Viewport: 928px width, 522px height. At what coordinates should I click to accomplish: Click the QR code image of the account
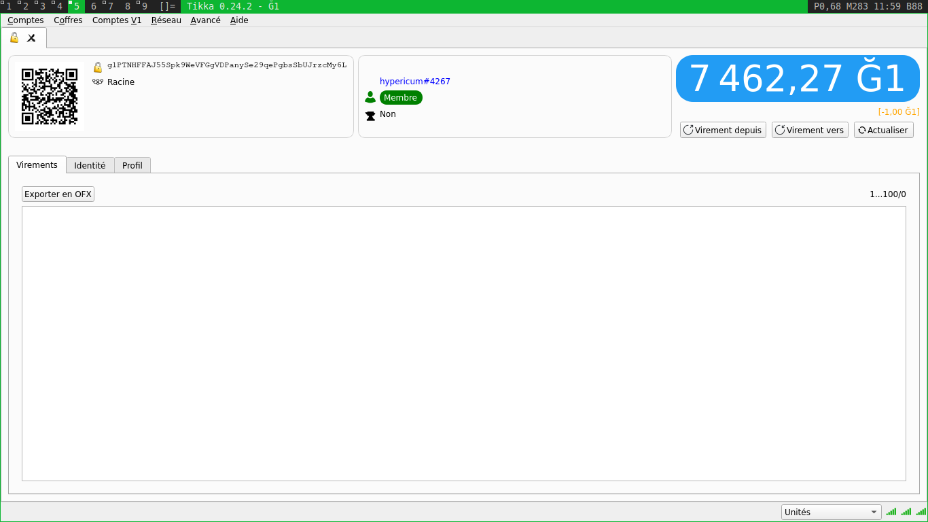click(x=50, y=97)
